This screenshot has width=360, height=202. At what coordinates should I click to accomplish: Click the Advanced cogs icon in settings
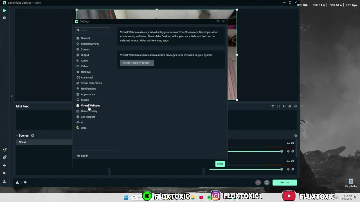(x=78, y=77)
